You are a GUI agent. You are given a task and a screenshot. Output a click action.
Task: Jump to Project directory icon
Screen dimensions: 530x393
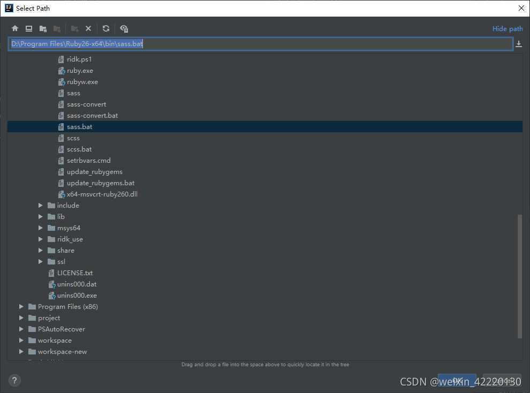click(x=43, y=28)
